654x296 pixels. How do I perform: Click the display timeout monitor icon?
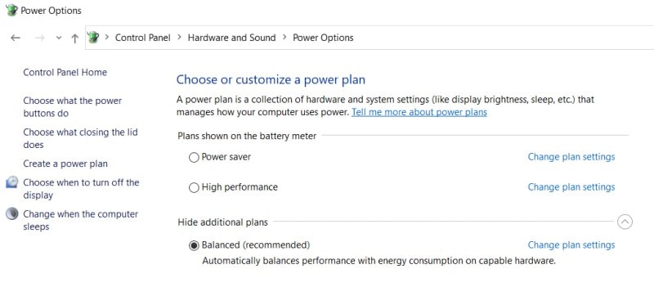(x=12, y=182)
